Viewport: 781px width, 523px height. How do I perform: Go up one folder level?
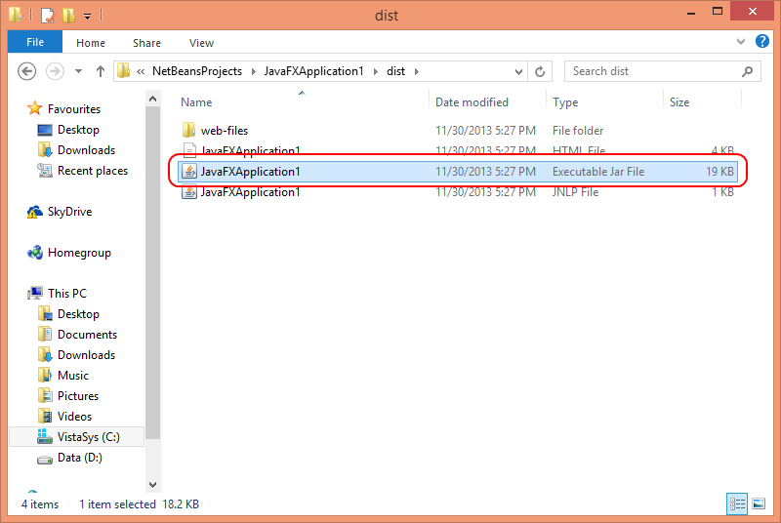(x=101, y=71)
